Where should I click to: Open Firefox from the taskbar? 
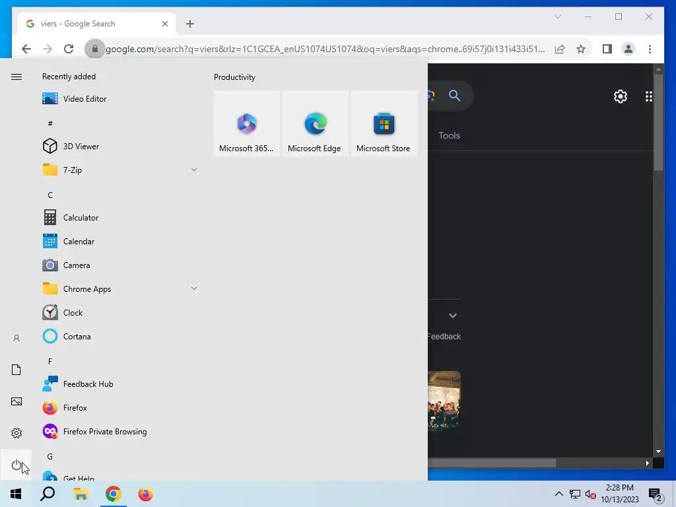146,494
